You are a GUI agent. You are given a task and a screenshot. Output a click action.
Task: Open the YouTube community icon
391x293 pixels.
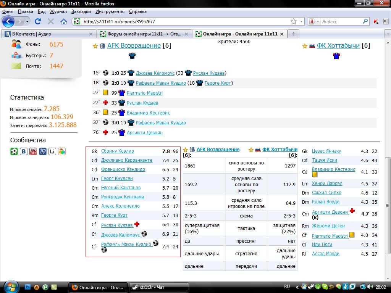coord(33,151)
